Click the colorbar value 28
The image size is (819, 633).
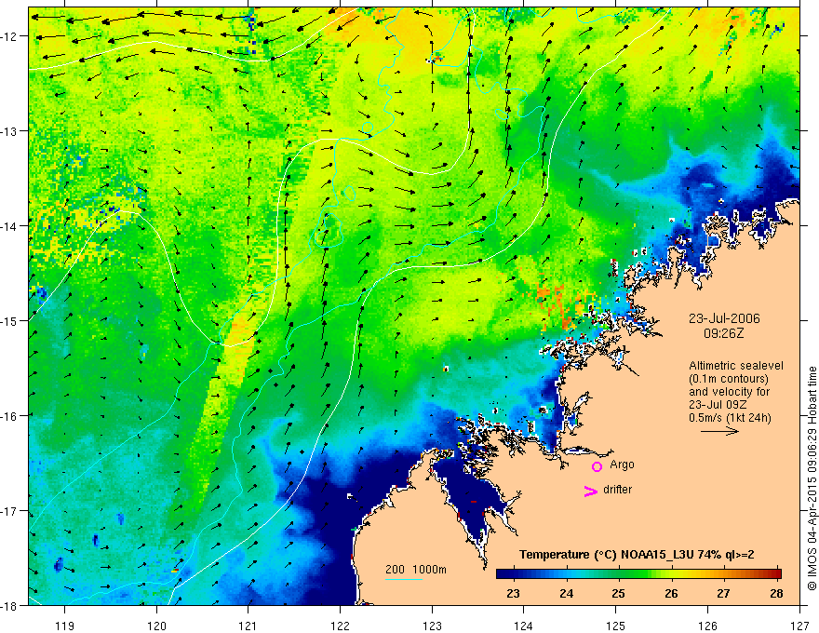776,593
